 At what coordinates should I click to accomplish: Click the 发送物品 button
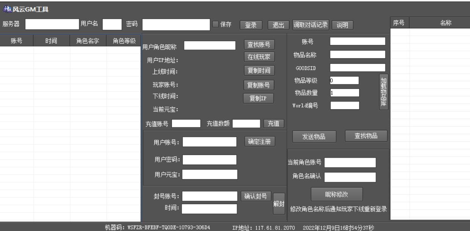(314, 137)
